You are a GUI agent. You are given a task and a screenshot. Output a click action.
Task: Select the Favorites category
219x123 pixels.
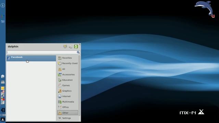[x=68, y=58]
